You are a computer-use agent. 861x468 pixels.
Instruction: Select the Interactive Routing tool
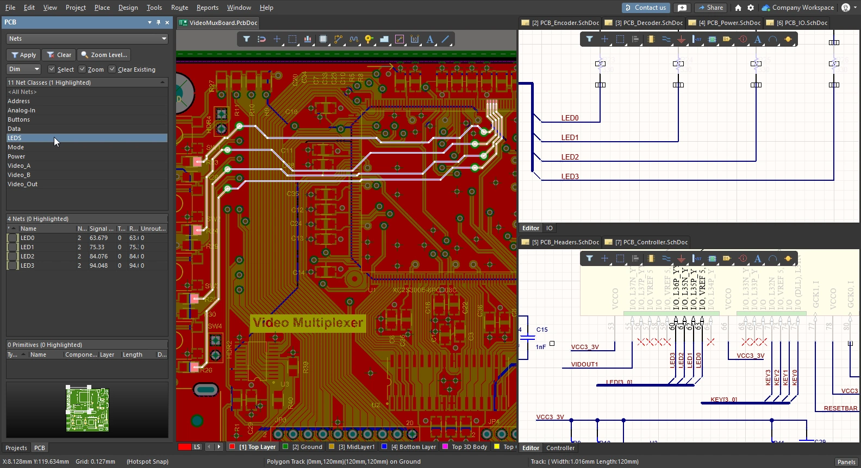click(x=339, y=39)
